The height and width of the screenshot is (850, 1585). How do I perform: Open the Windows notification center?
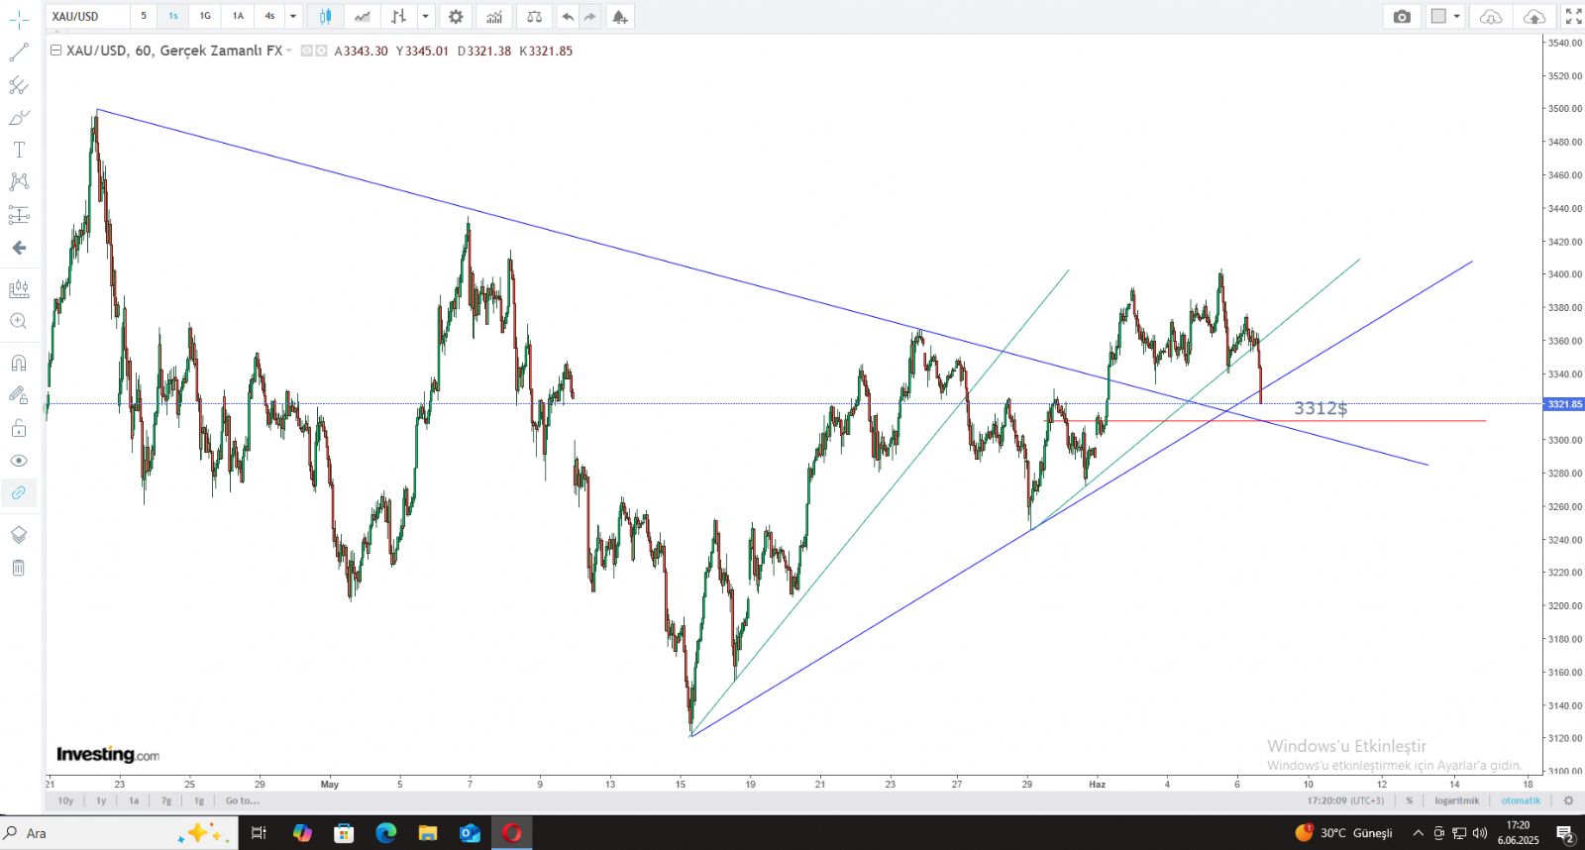click(x=1565, y=834)
